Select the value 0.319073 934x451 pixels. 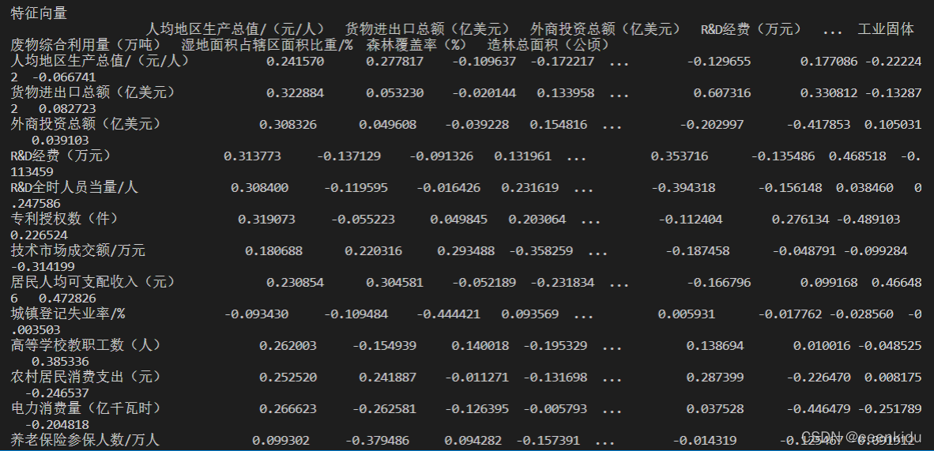[267, 220]
